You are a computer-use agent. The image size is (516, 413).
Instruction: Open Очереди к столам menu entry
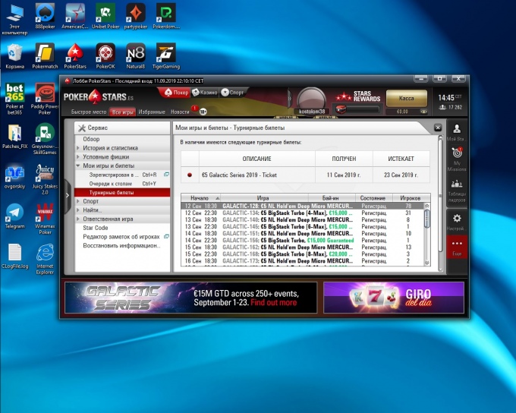click(122, 184)
